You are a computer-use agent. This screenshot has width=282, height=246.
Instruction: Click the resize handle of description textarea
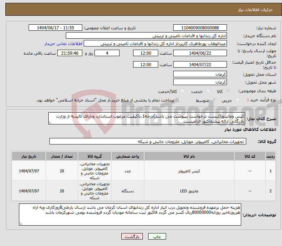pos(50,123)
